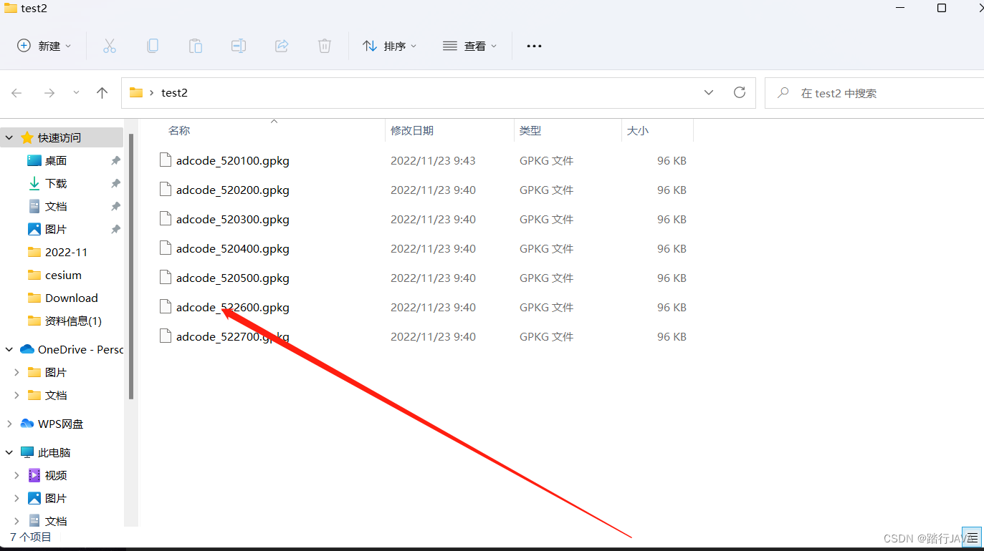Refresh the folder view
This screenshot has height=551, width=984.
click(x=740, y=92)
